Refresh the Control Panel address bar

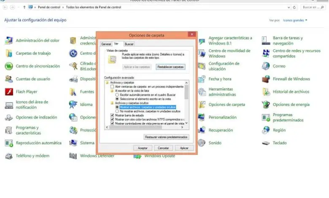pyautogui.click(x=294, y=7)
